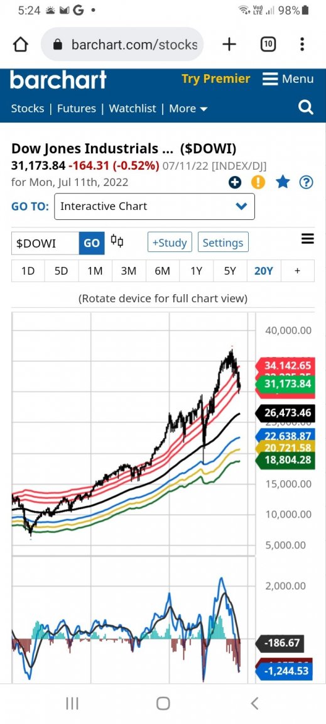Add to watchlist with dark plus icon
Image resolution: width=326 pixels, height=724 pixels.
pos(235,183)
